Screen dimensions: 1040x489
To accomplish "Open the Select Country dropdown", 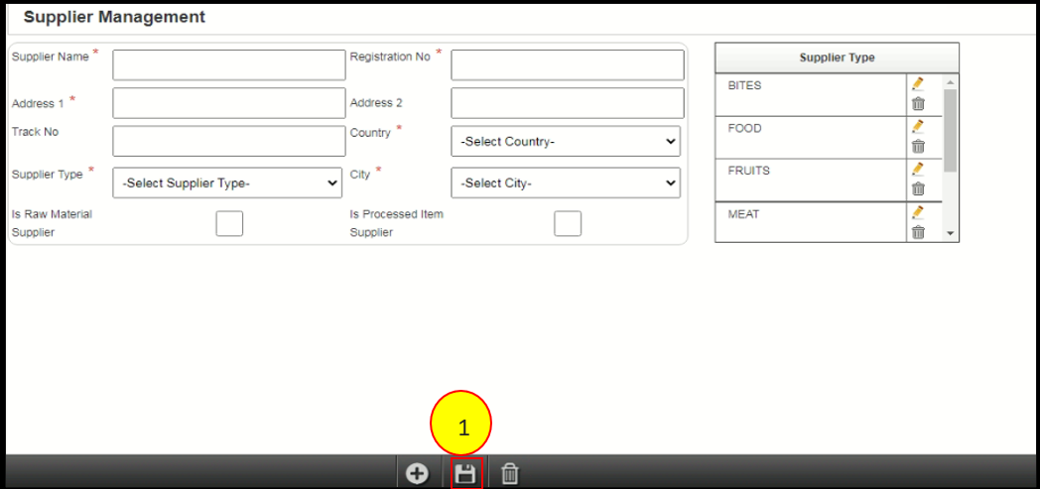I will point(566,142).
